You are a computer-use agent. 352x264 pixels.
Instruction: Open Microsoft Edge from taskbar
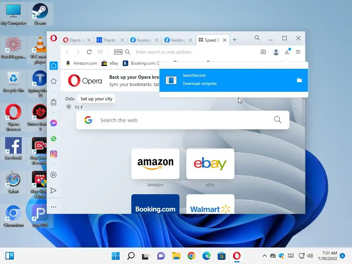206,256
